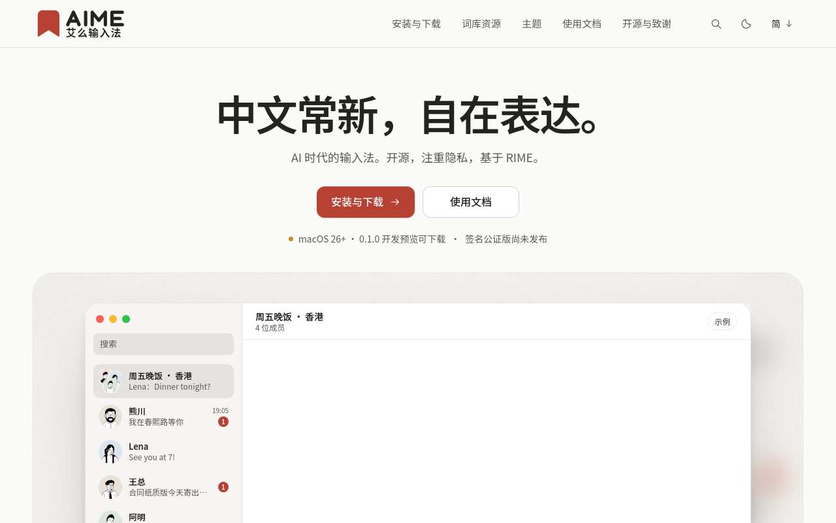This screenshot has width=836, height=523.
Task: Click the 王总 avatar with tie
Action: pos(110,487)
